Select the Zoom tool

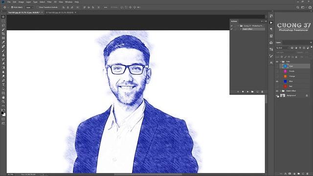pyautogui.click(x=3, y=102)
